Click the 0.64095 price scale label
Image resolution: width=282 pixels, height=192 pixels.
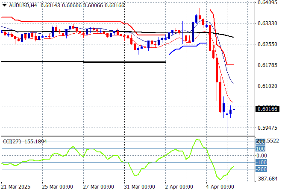click(x=267, y=3)
